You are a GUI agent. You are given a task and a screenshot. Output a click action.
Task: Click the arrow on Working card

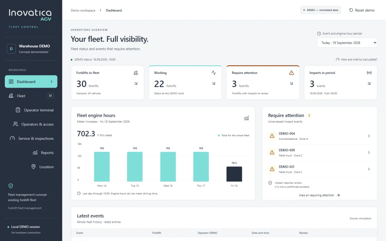(x=214, y=83)
